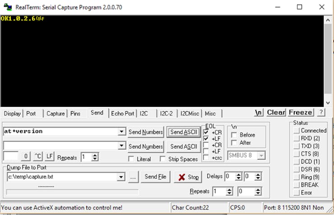Uncheck the first +LF EOL checkbox
This screenshot has width=334, height=215.
pyautogui.click(x=206, y=138)
